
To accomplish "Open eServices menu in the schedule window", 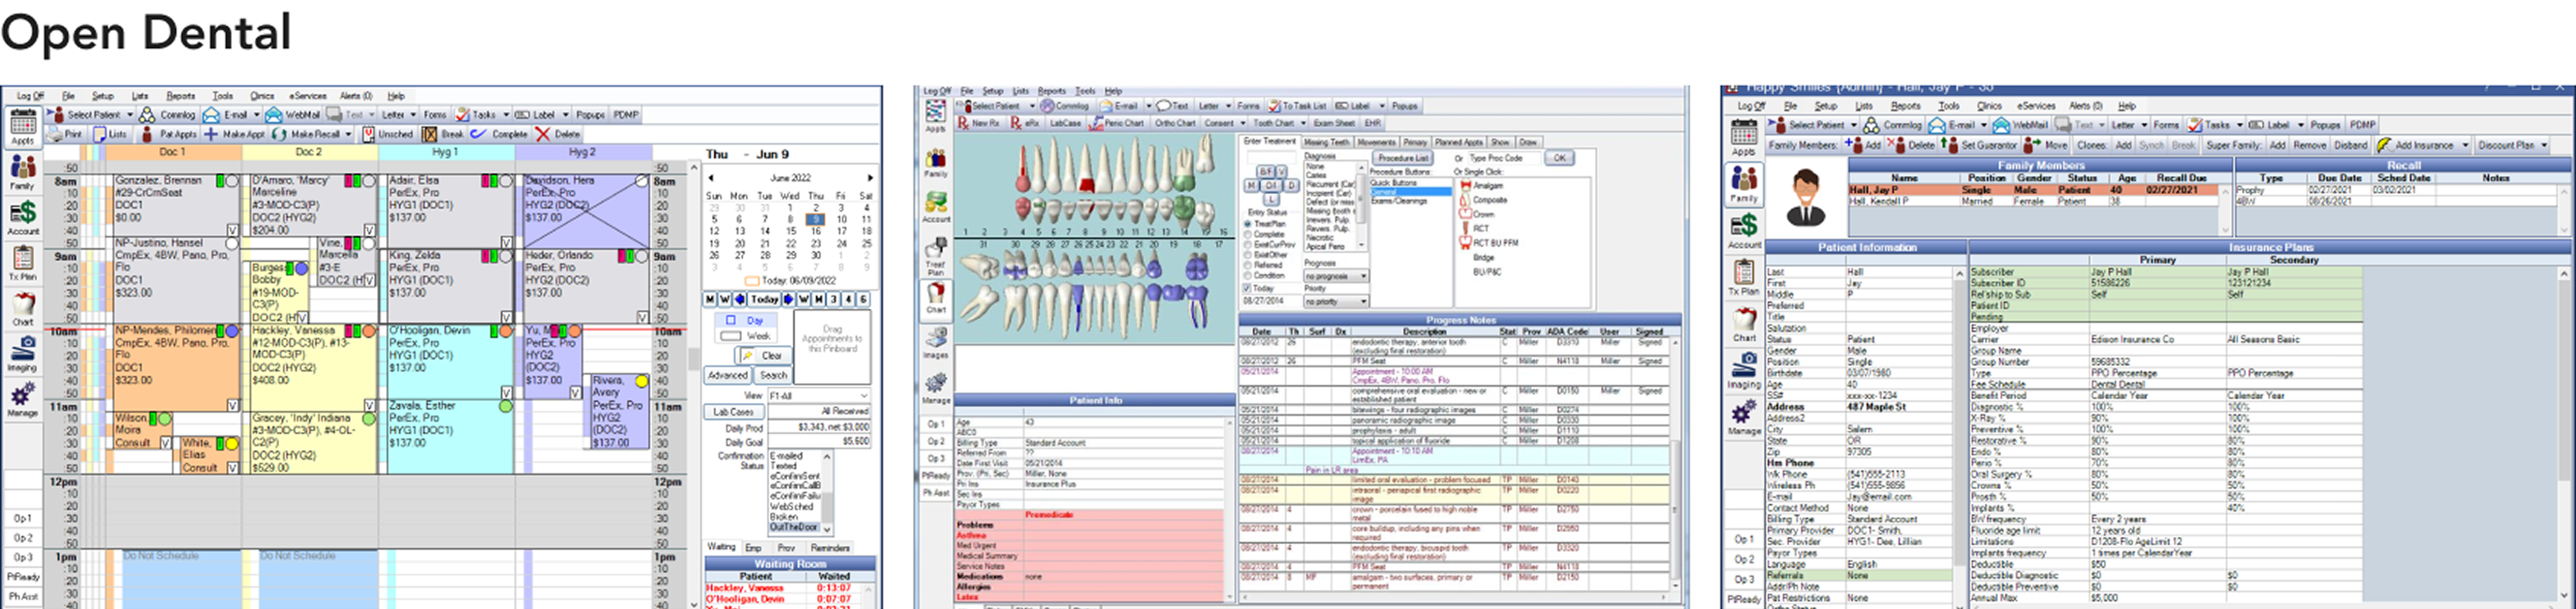I will click(308, 96).
